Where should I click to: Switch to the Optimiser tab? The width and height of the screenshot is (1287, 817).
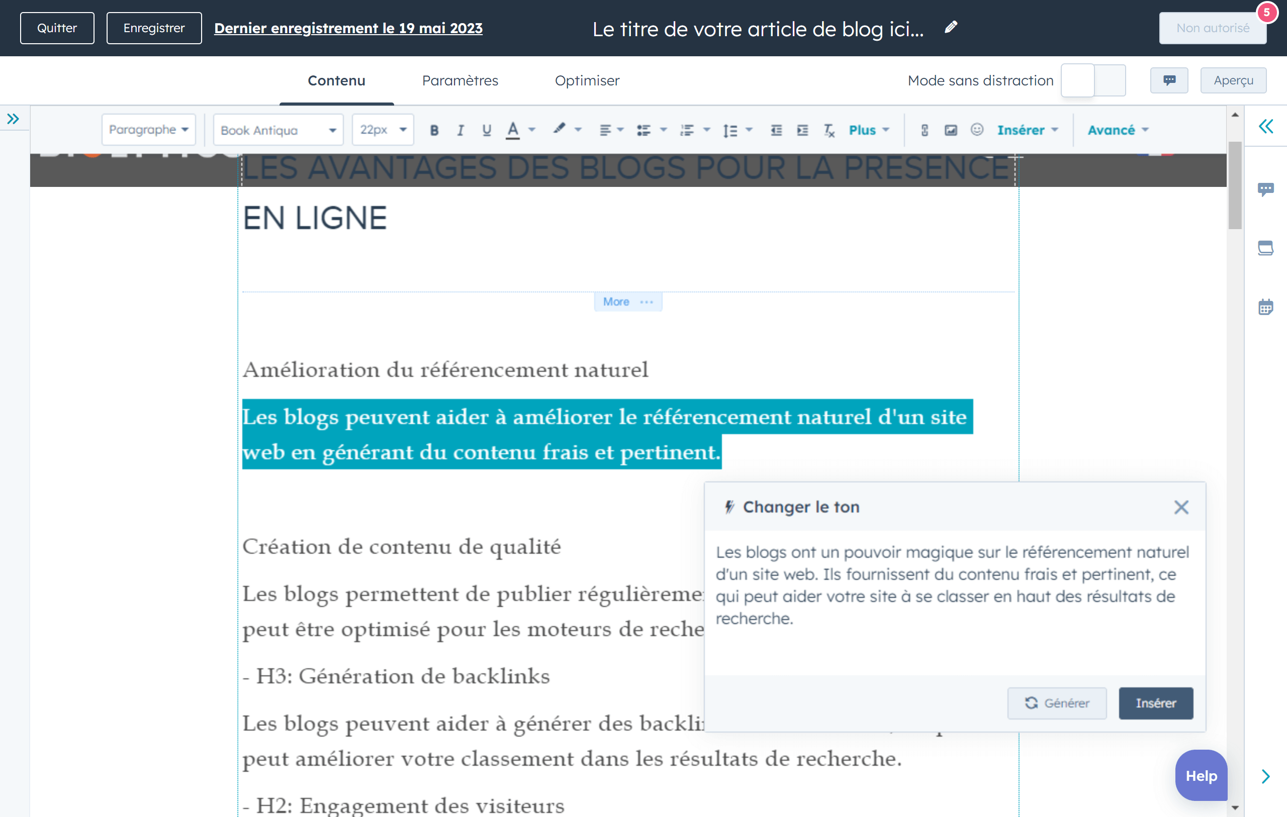587,80
